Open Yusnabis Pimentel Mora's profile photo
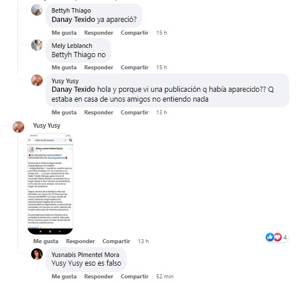Viewport: 302px width, 283px height. click(x=37, y=254)
